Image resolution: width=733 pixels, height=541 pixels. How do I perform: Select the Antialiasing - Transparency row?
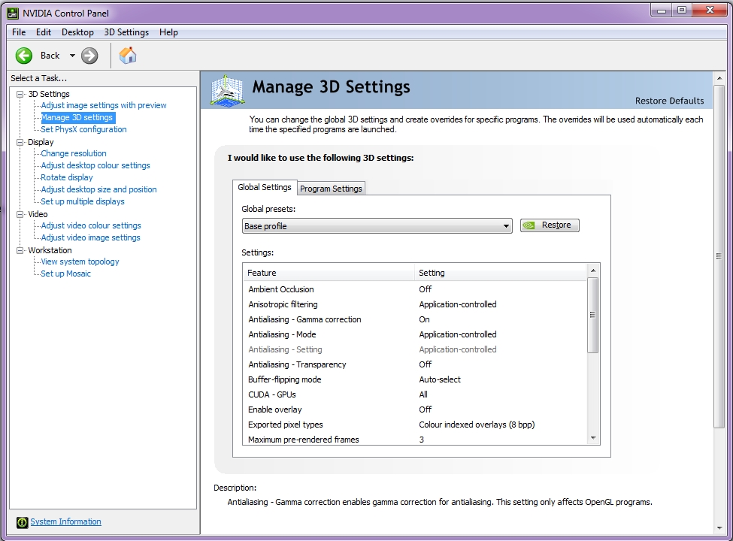(x=415, y=364)
